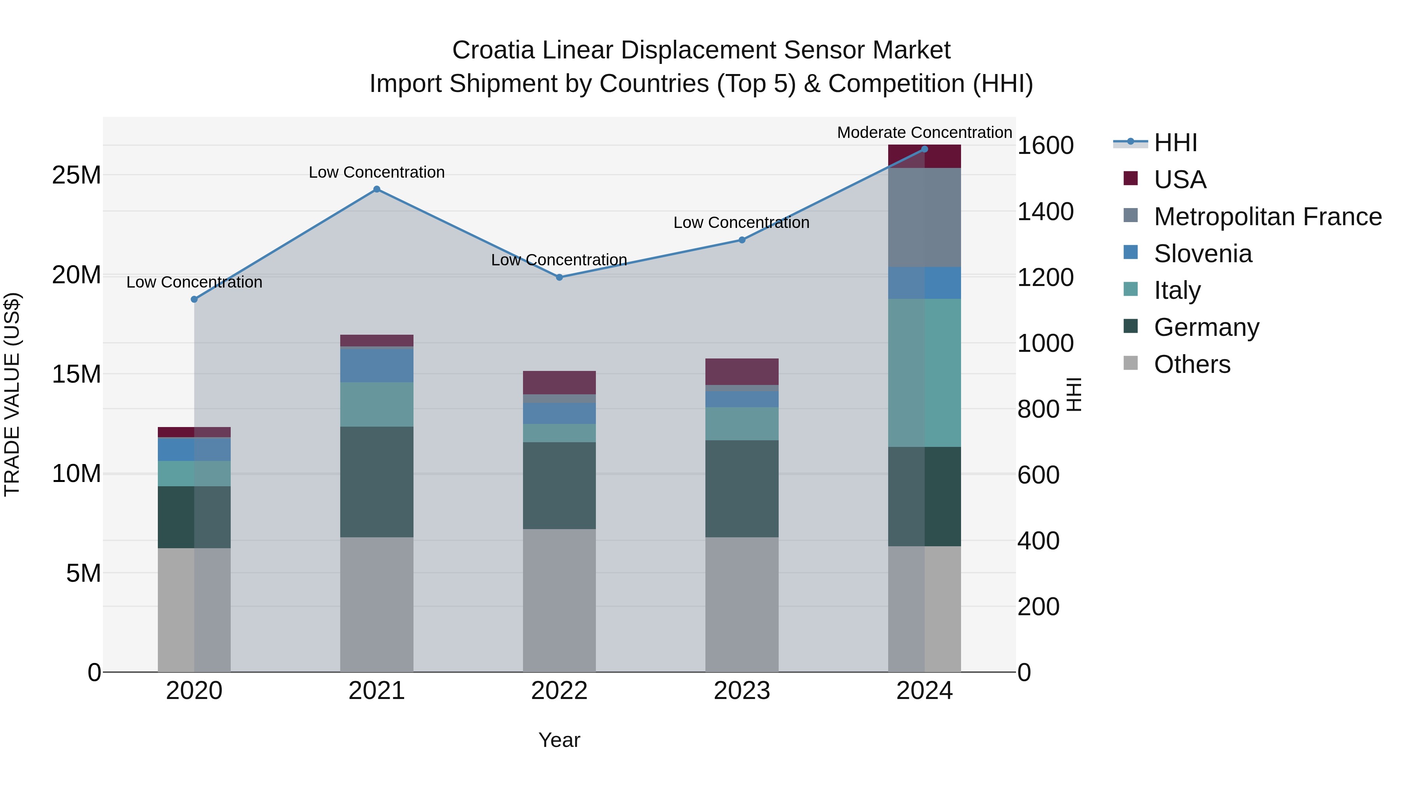This screenshot has width=1403, height=789.
Task: Click the 25M y-axis tick label
Action: [x=76, y=175]
